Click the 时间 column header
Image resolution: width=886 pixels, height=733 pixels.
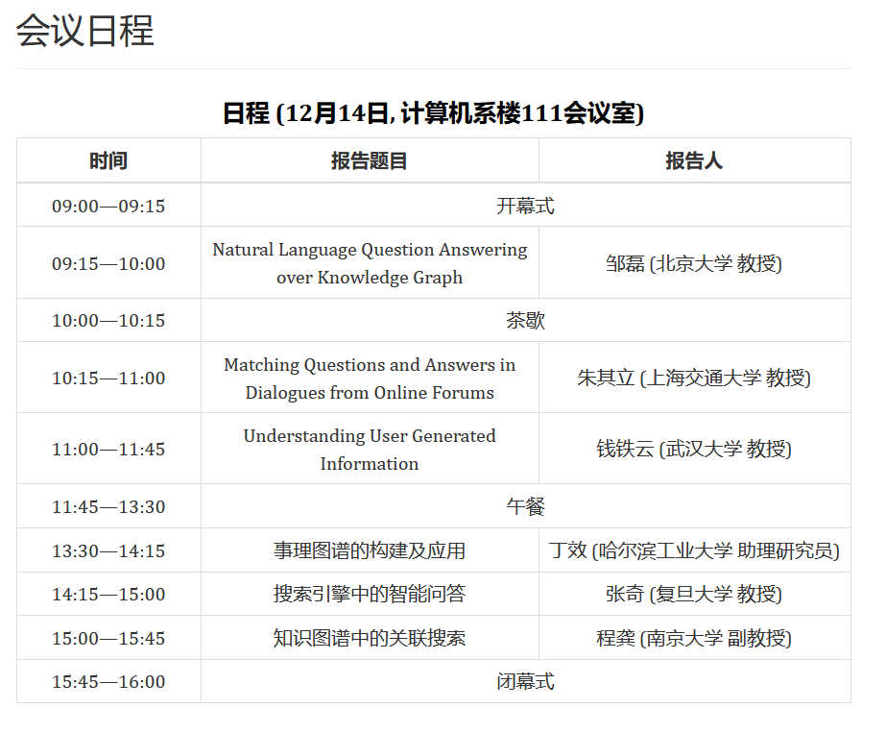[x=108, y=161]
